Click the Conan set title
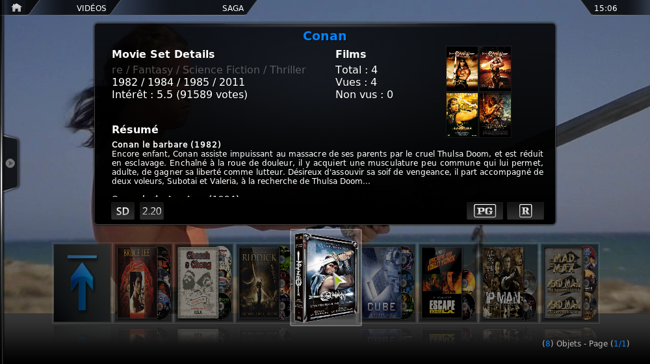650x364 pixels. coord(324,36)
